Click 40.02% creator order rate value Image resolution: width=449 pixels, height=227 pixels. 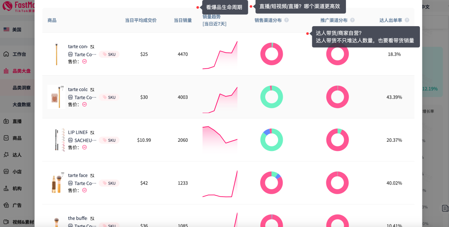pos(394,183)
